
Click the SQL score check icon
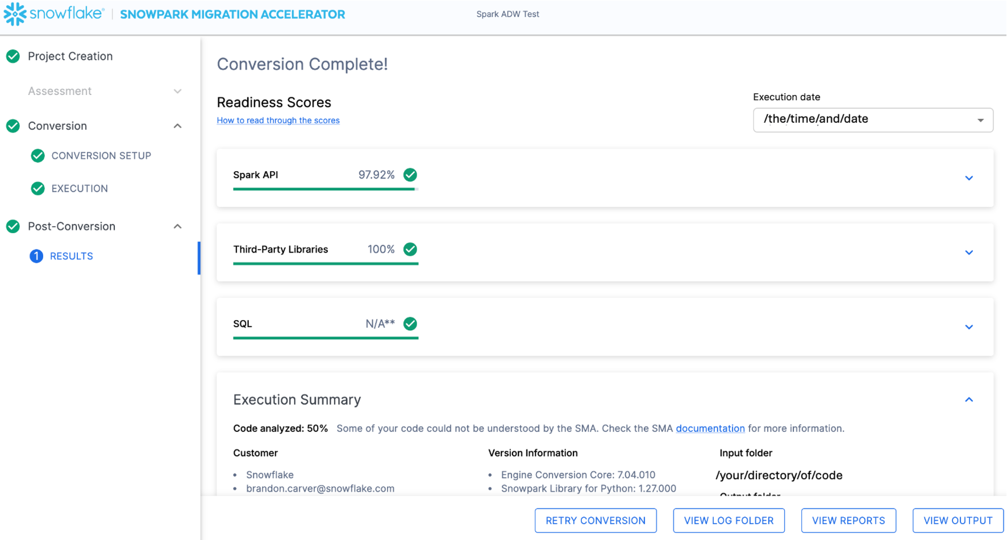click(x=410, y=323)
